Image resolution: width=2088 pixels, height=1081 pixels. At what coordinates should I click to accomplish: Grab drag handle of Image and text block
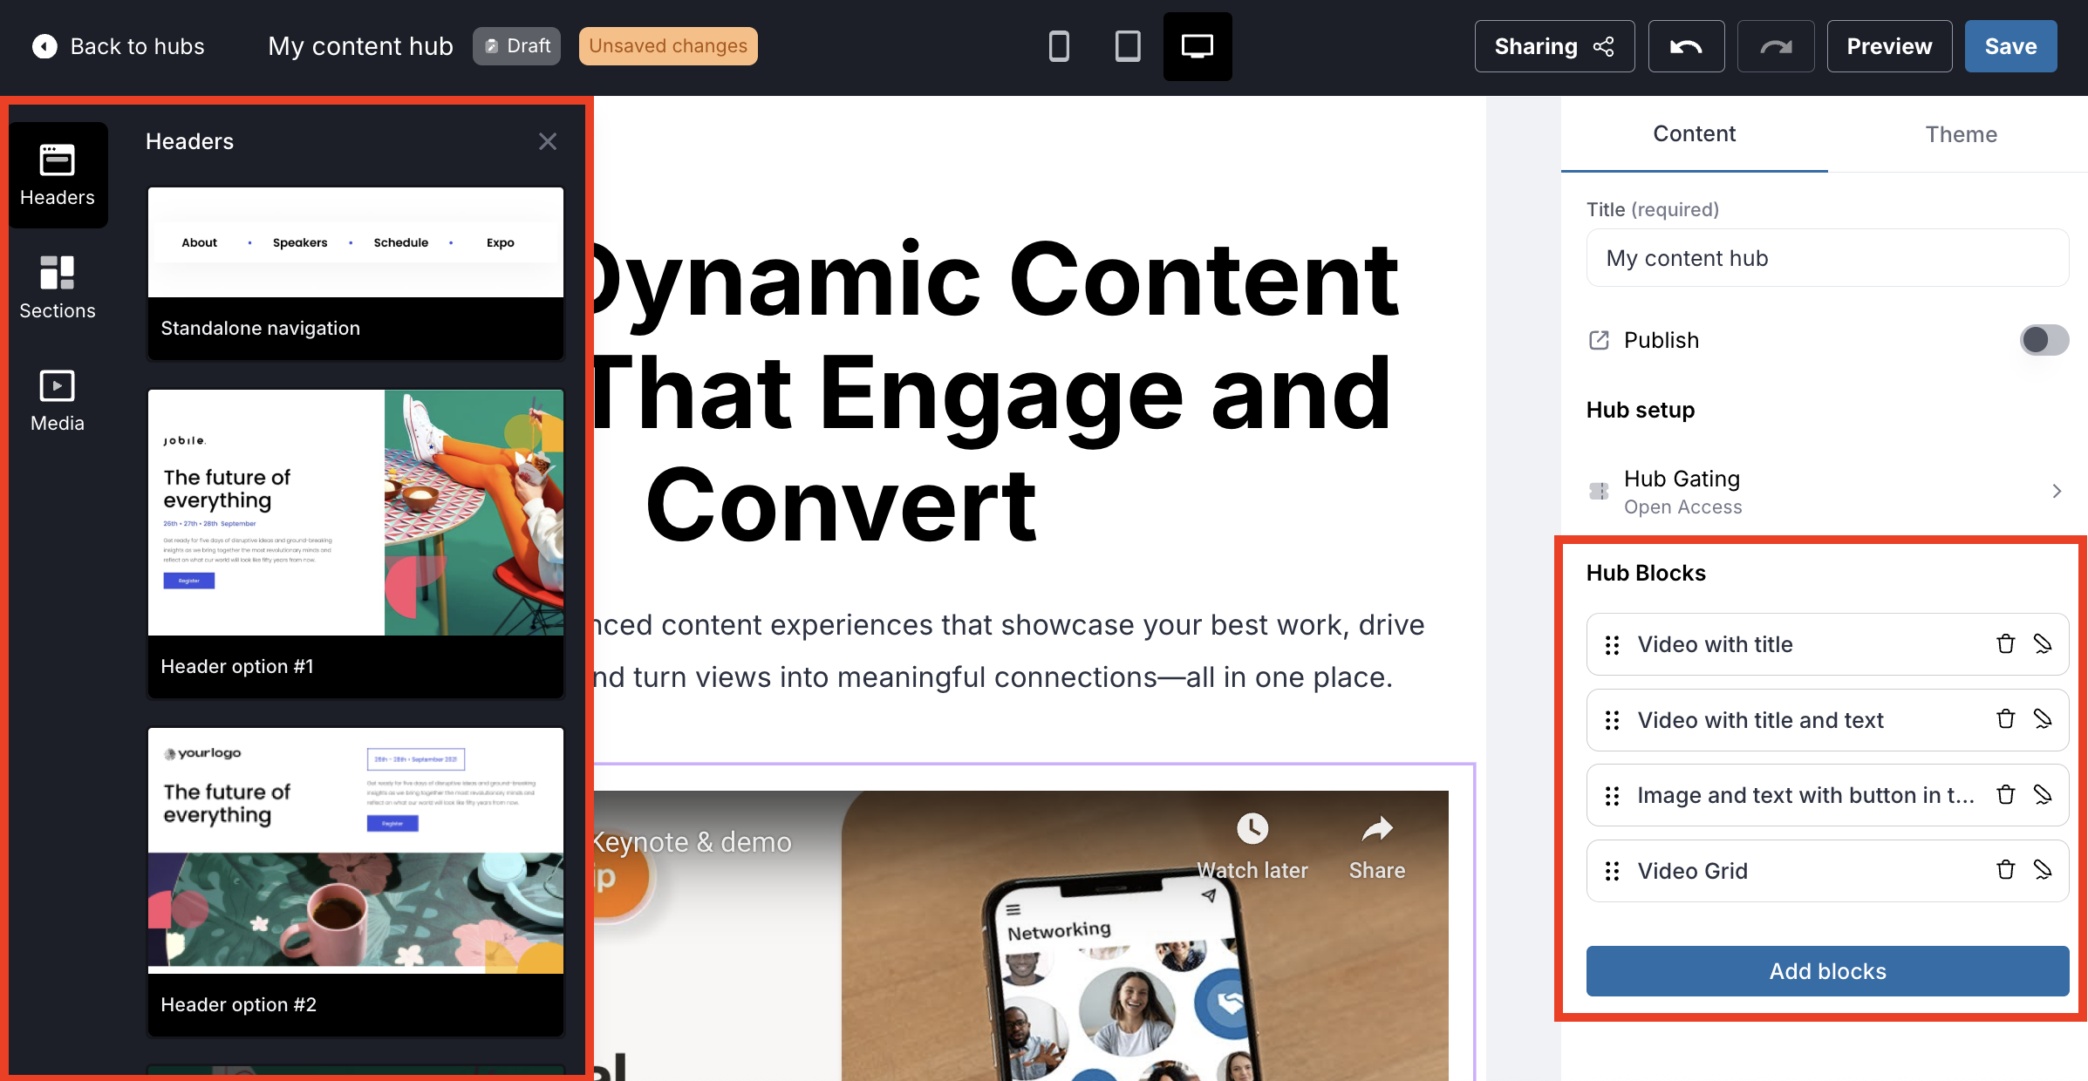pyautogui.click(x=1612, y=796)
